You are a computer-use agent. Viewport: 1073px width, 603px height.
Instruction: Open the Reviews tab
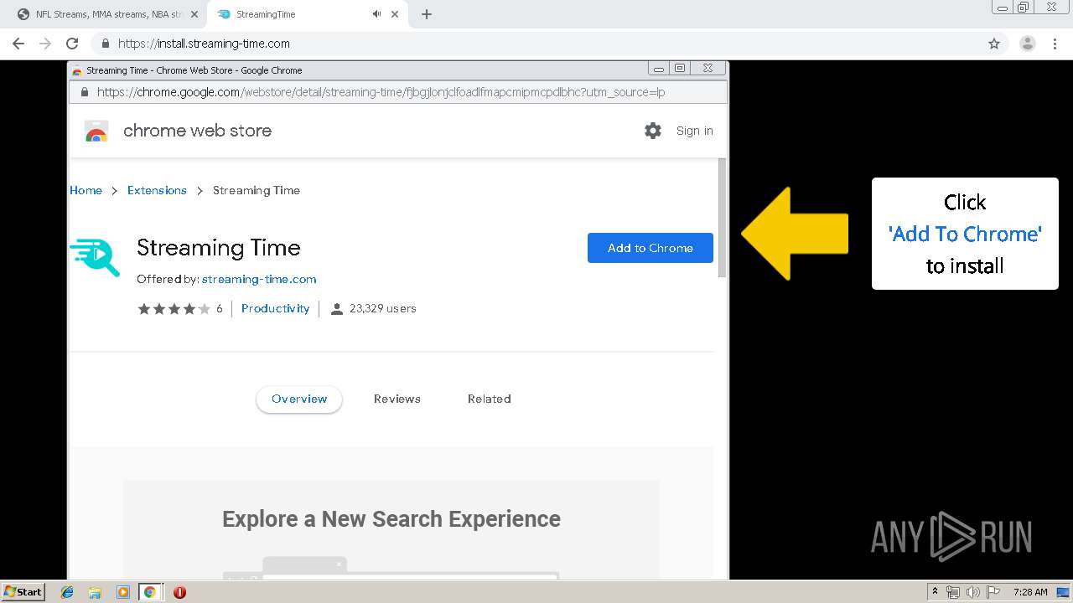click(x=397, y=399)
